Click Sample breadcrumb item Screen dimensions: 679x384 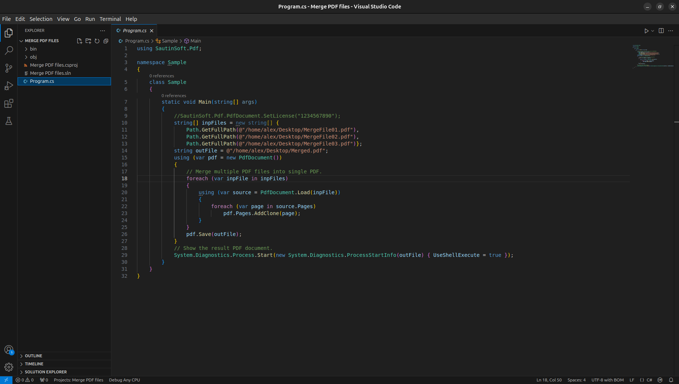167,41
